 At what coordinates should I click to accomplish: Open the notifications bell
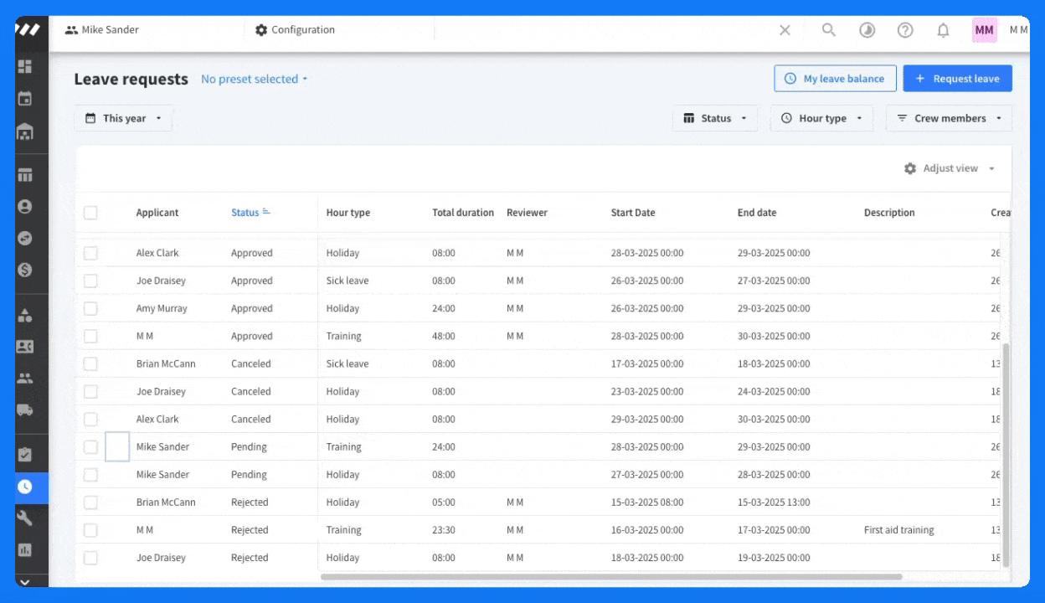943,30
